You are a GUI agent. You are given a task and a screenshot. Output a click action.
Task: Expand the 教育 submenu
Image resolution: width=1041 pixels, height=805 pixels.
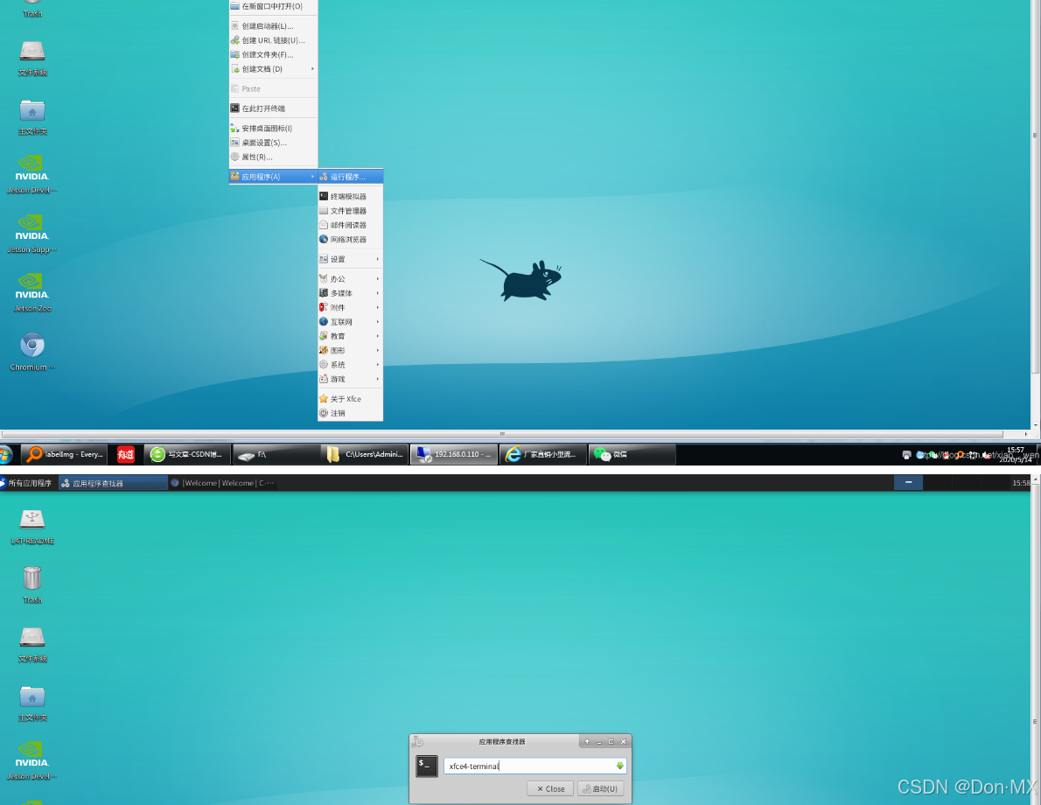350,336
